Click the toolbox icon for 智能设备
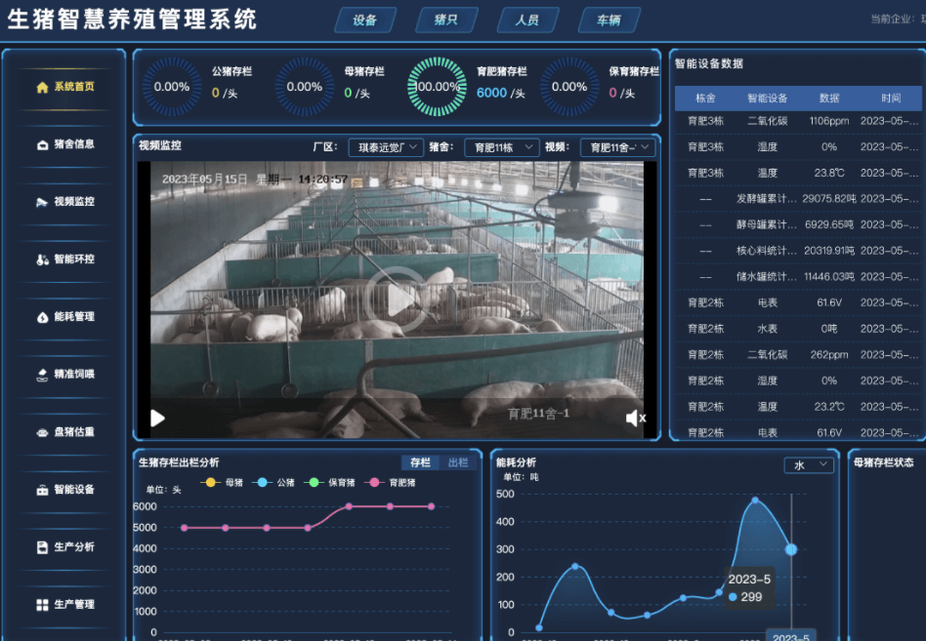Screen dimensions: 926x641 pos(42,490)
